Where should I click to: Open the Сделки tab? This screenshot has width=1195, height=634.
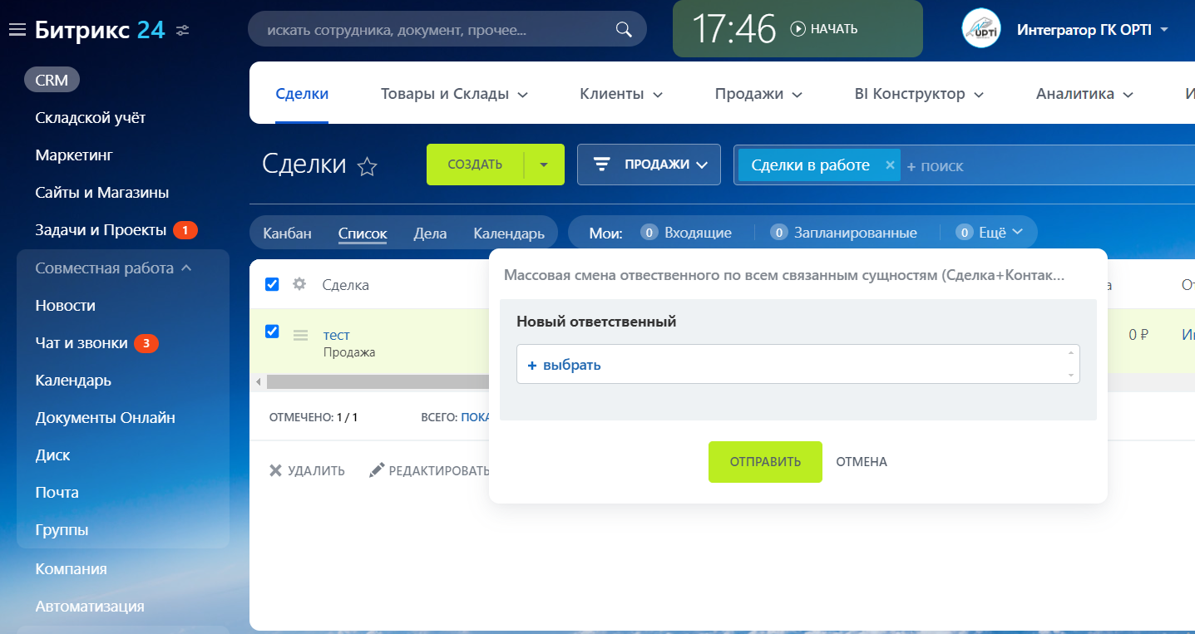[x=302, y=94]
